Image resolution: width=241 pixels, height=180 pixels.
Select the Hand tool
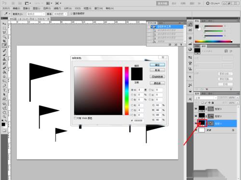click(x=4, y=112)
